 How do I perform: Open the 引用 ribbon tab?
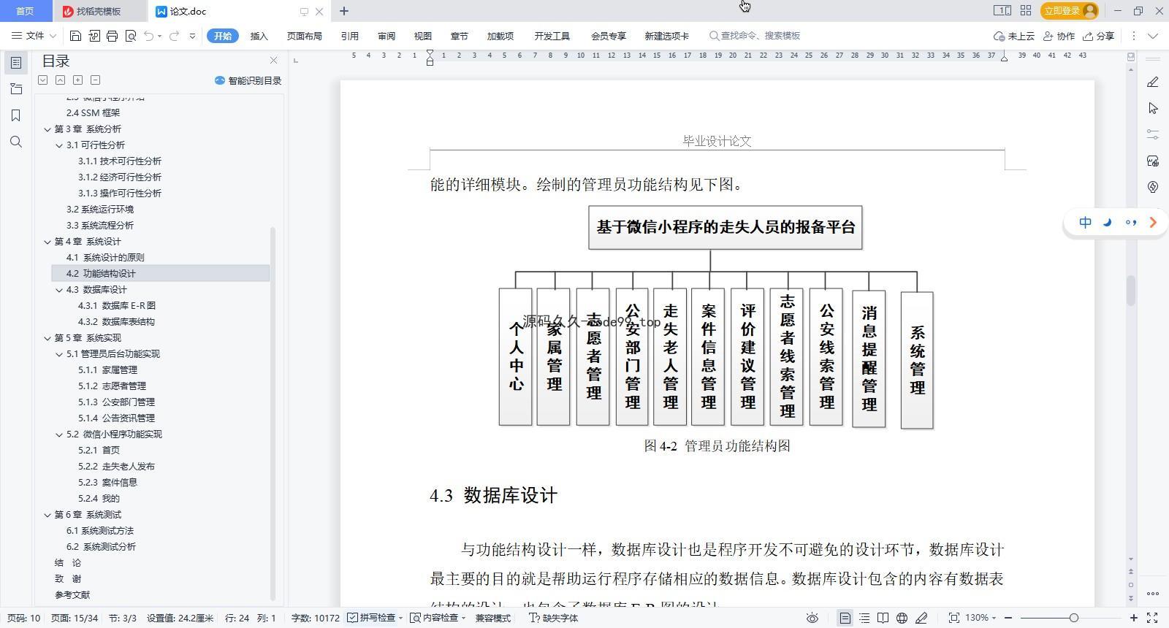pyautogui.click(x=349, y=36)
